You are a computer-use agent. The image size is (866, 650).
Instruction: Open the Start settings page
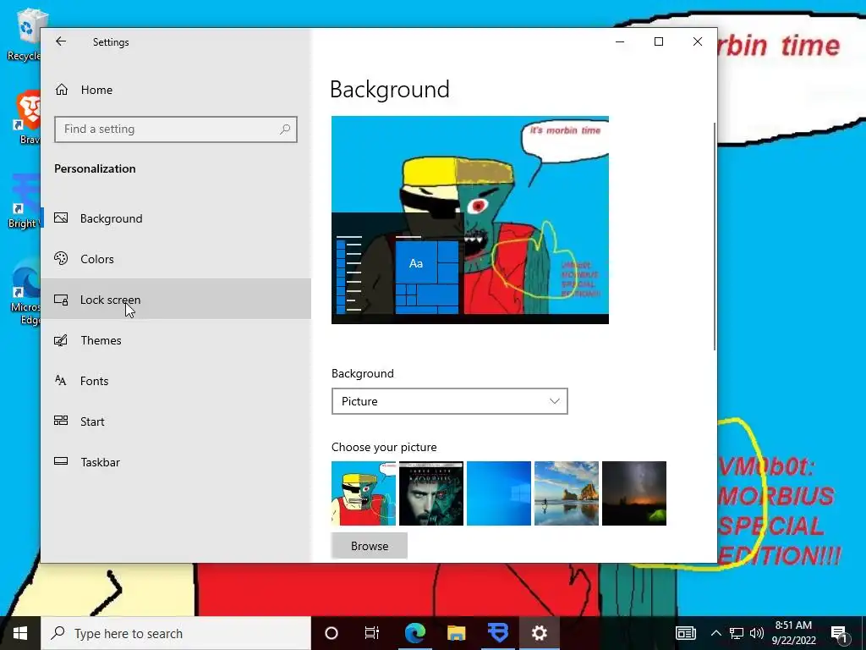click(176, 421)
